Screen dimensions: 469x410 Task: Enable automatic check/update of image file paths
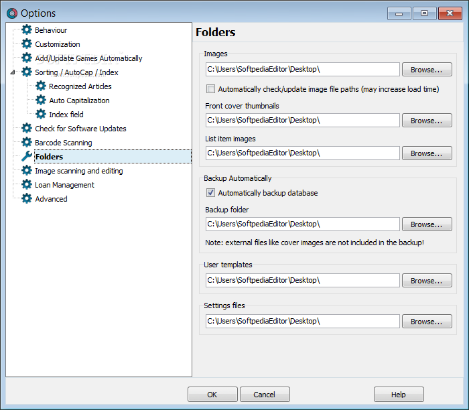[210, 89]
